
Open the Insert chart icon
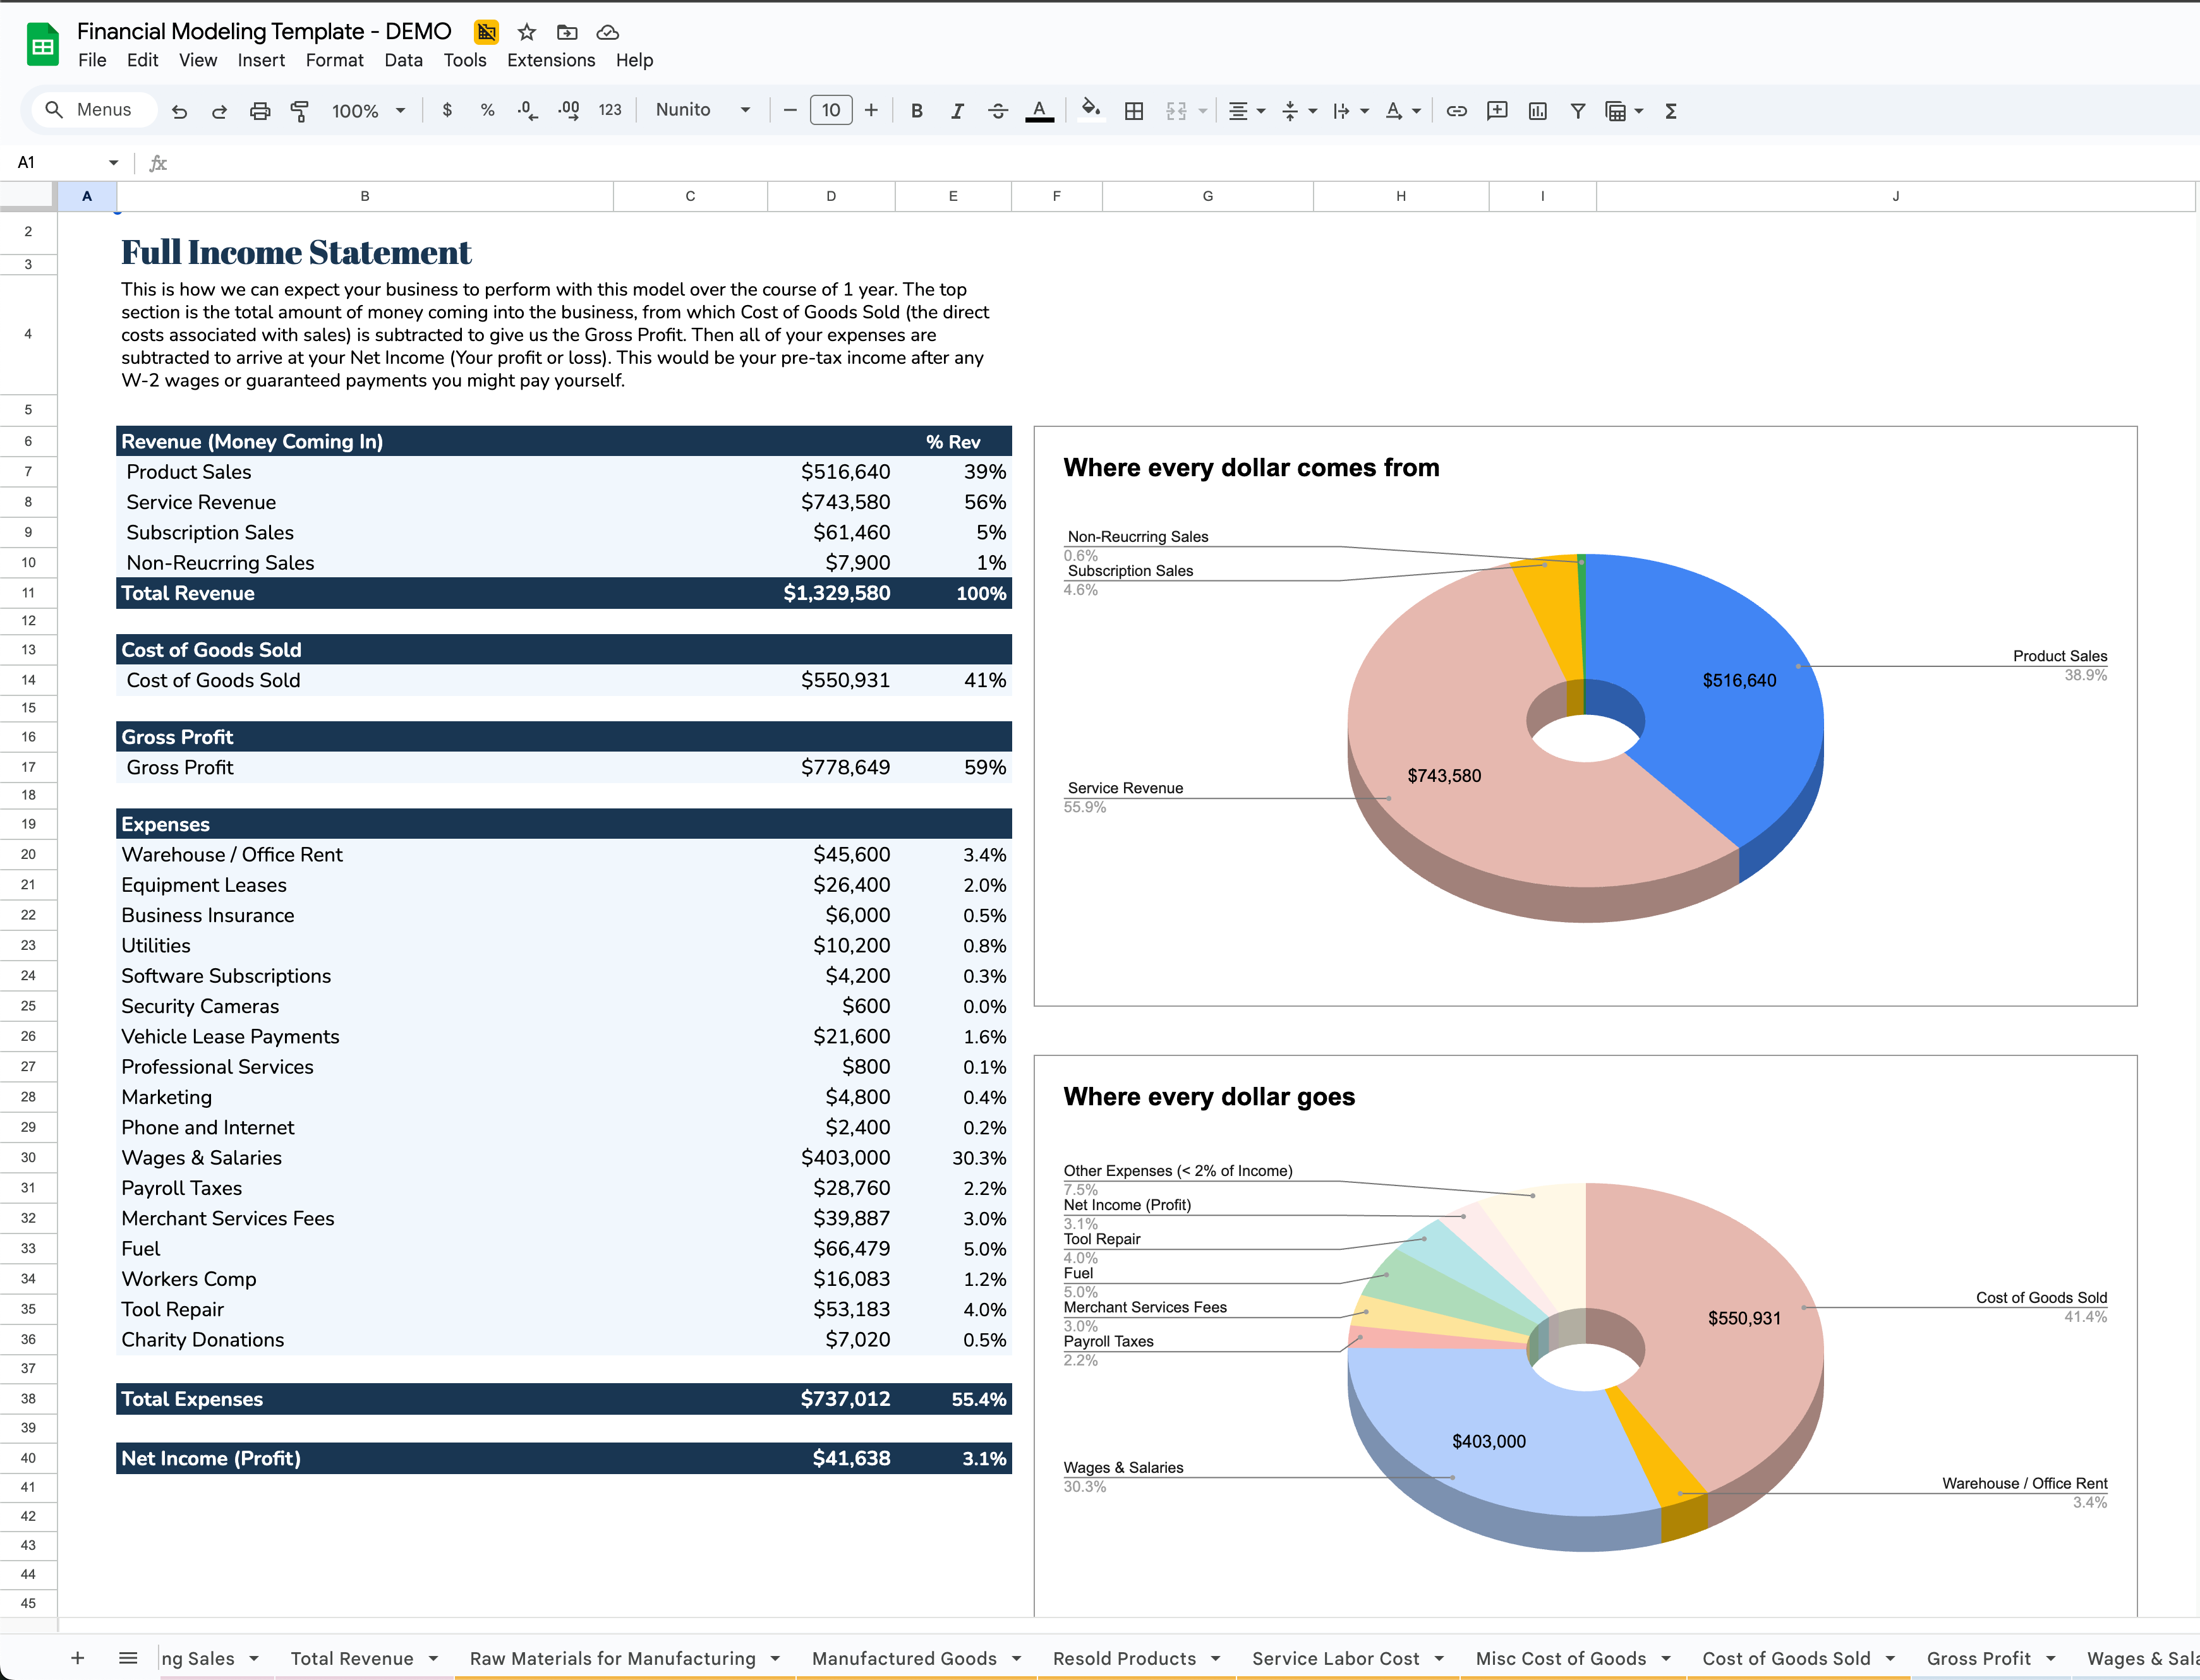coord(1538,111)
